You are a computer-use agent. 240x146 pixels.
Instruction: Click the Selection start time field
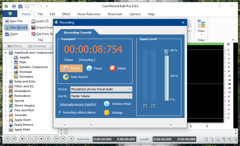(x=103, y=139)
